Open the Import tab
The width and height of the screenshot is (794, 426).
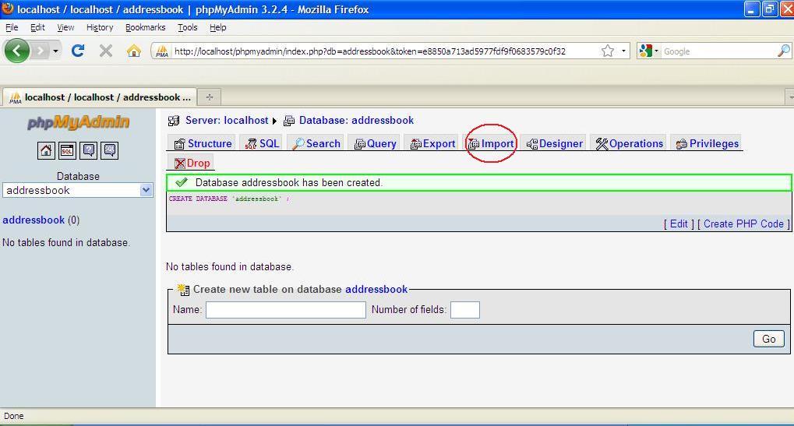click(491, 143)
